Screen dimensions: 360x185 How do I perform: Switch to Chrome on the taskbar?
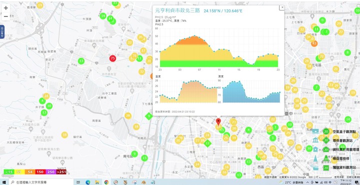pos(106,182)
